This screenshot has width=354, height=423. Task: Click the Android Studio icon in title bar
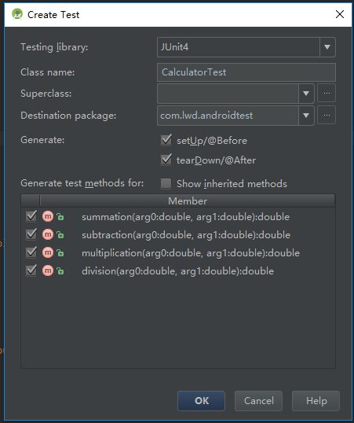[17, 14]
